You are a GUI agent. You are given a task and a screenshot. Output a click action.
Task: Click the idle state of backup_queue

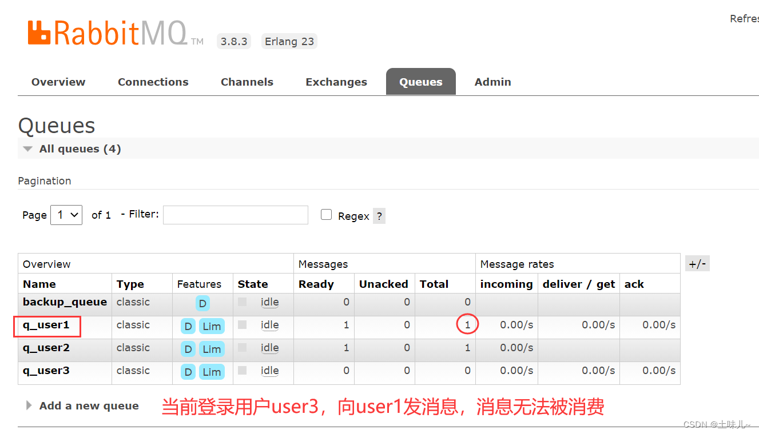pos(270,302)
